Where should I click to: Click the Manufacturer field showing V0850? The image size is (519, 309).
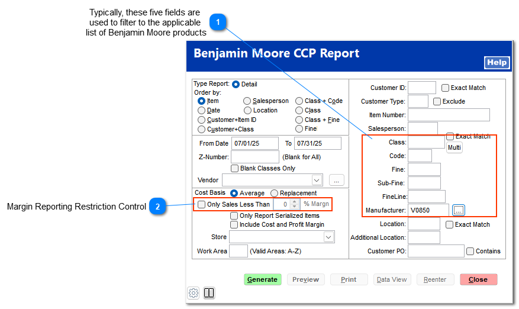pos(428,210)
